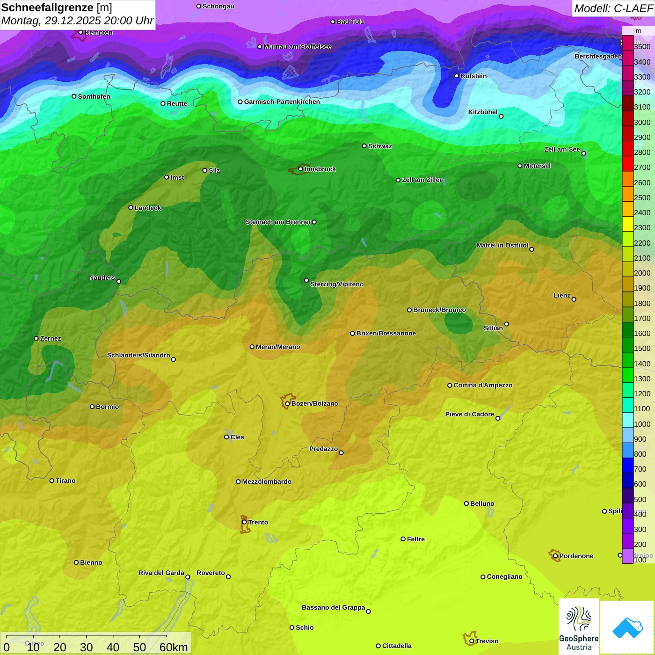Select the 700 m blue legend swatch
The height and width of the screenshot is (655, 655).
click(x=627, y=466)
